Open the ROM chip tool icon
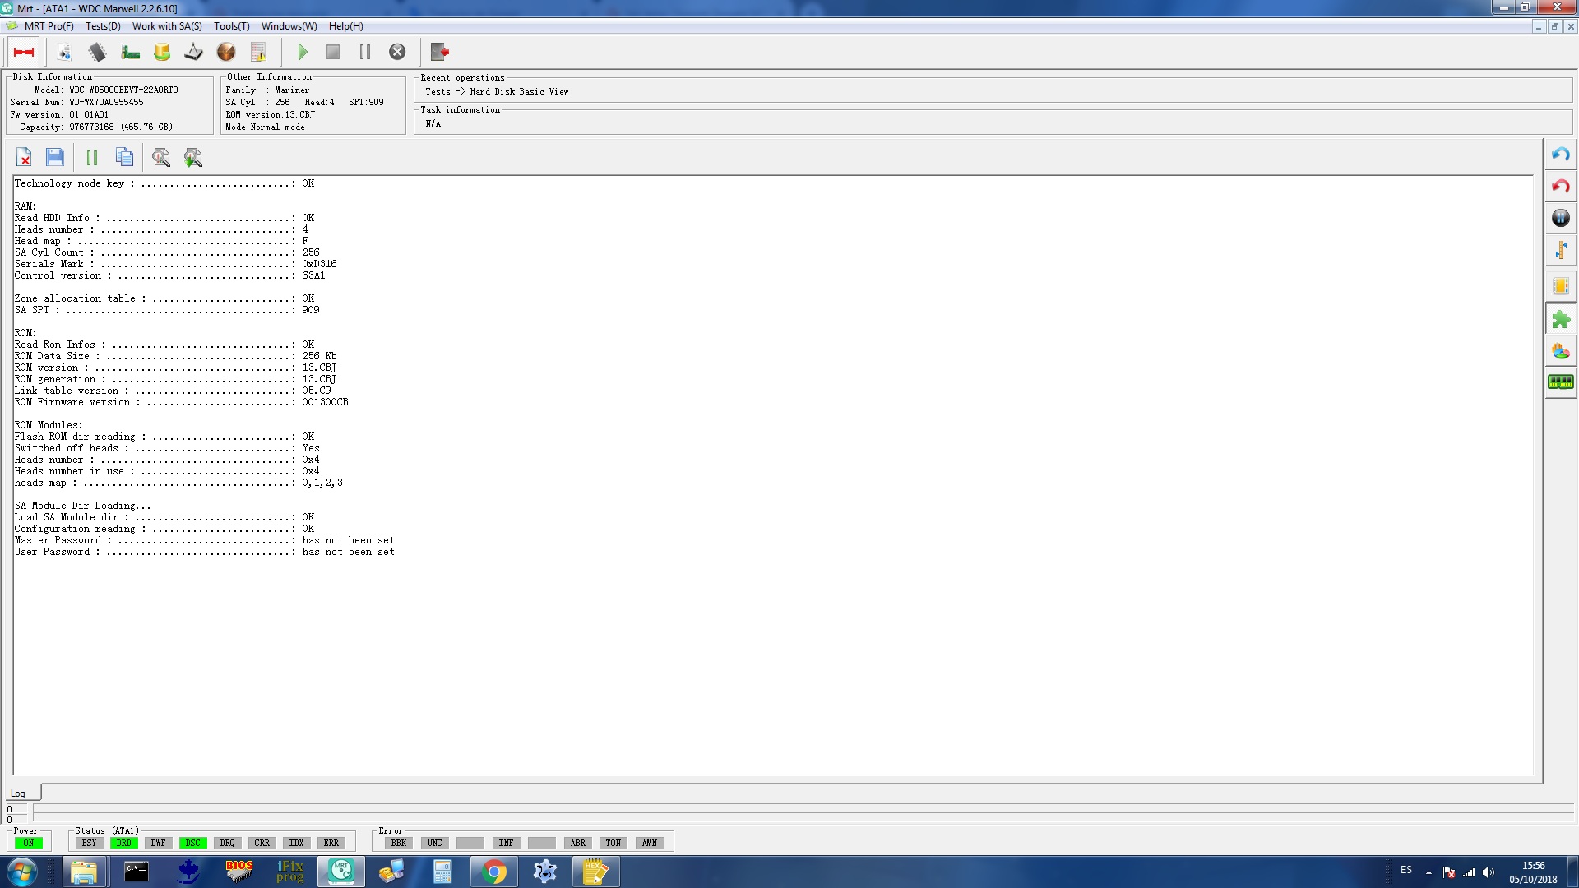1579x888 pixels. (97, 52)
